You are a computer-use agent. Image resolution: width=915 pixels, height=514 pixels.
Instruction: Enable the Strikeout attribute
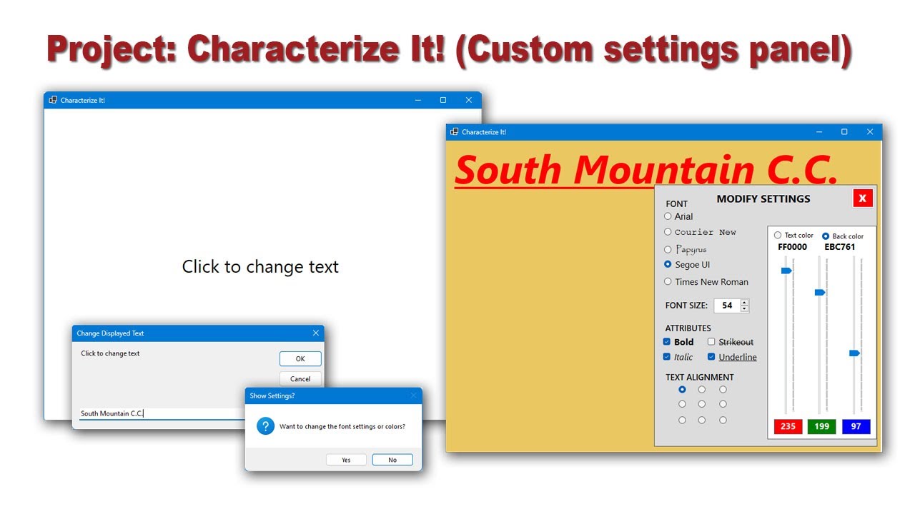(711, 342)
